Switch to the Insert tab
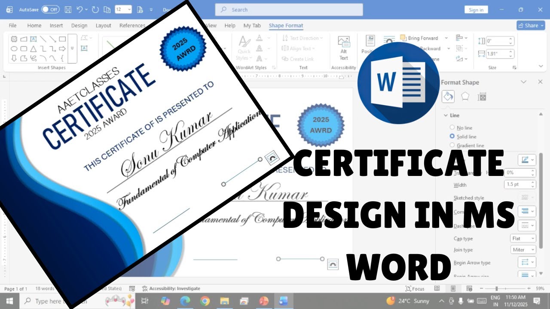Screen dimensions: 550x309 click(x=56, y=25)
